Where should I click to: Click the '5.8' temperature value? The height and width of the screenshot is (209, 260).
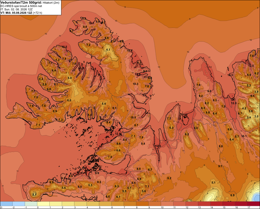pyautogui.click(x=45, y=84)
